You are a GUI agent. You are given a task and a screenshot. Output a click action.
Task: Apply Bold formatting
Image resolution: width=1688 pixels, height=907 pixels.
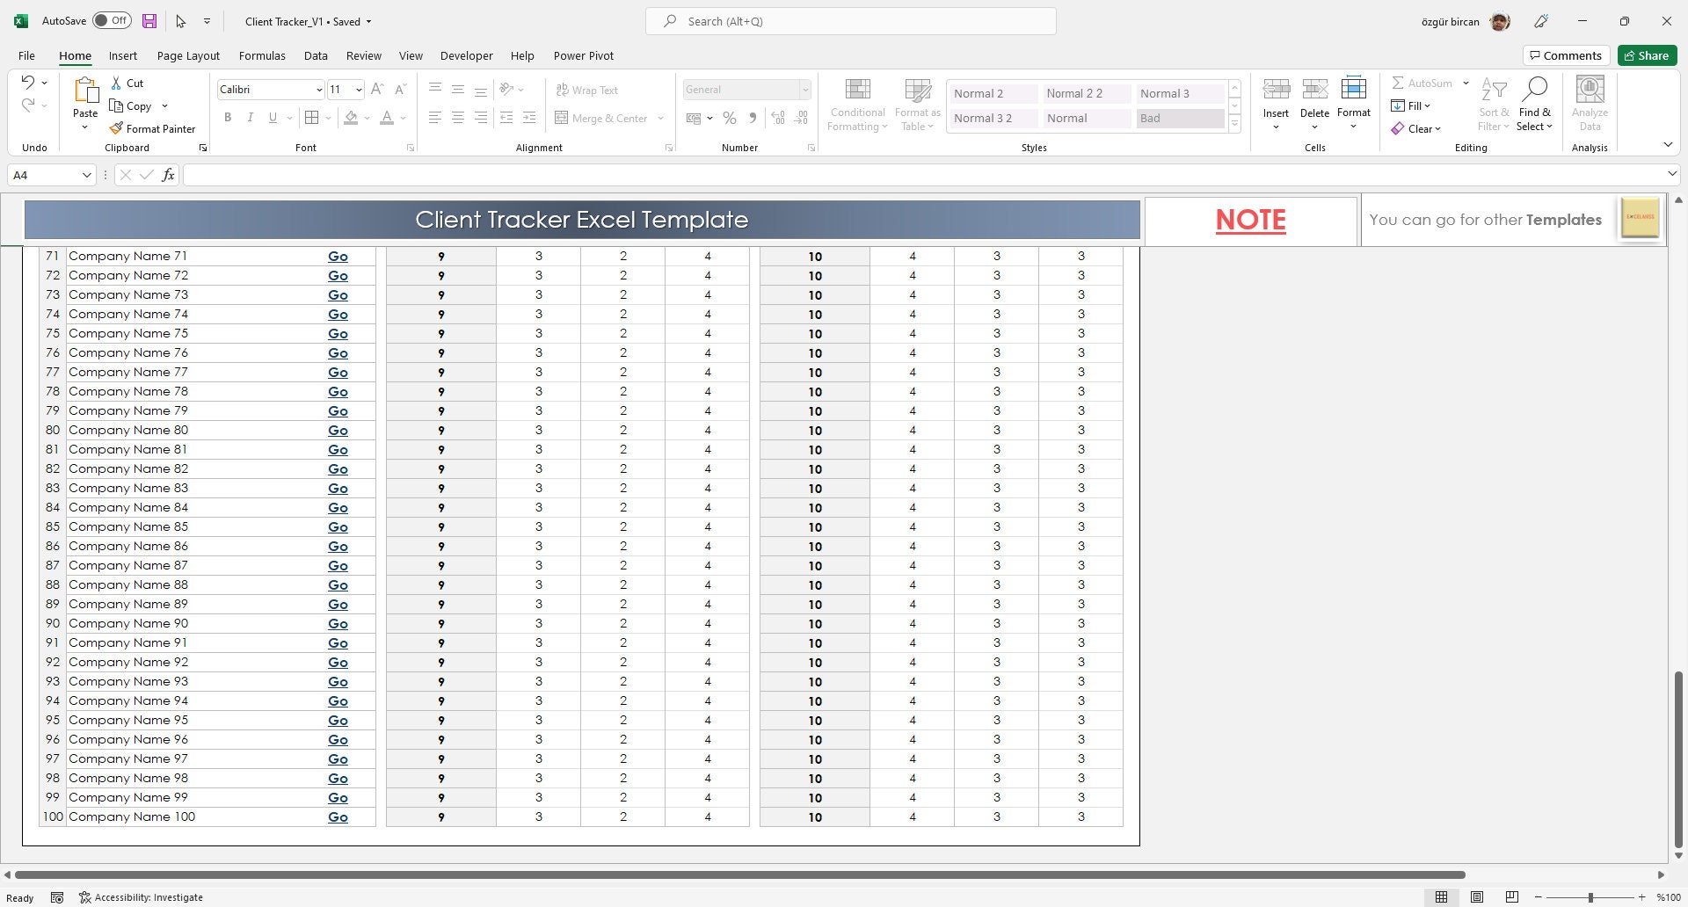tap(228, 118)
